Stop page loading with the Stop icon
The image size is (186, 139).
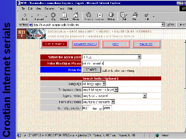[x=53, y=17]
